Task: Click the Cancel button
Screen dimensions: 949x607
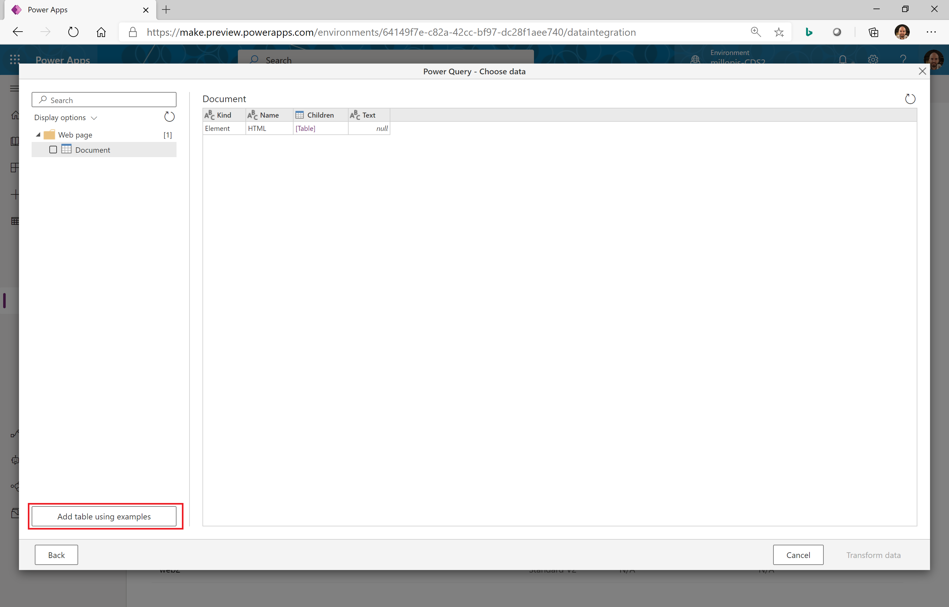Action: click(x=797, y=555)
